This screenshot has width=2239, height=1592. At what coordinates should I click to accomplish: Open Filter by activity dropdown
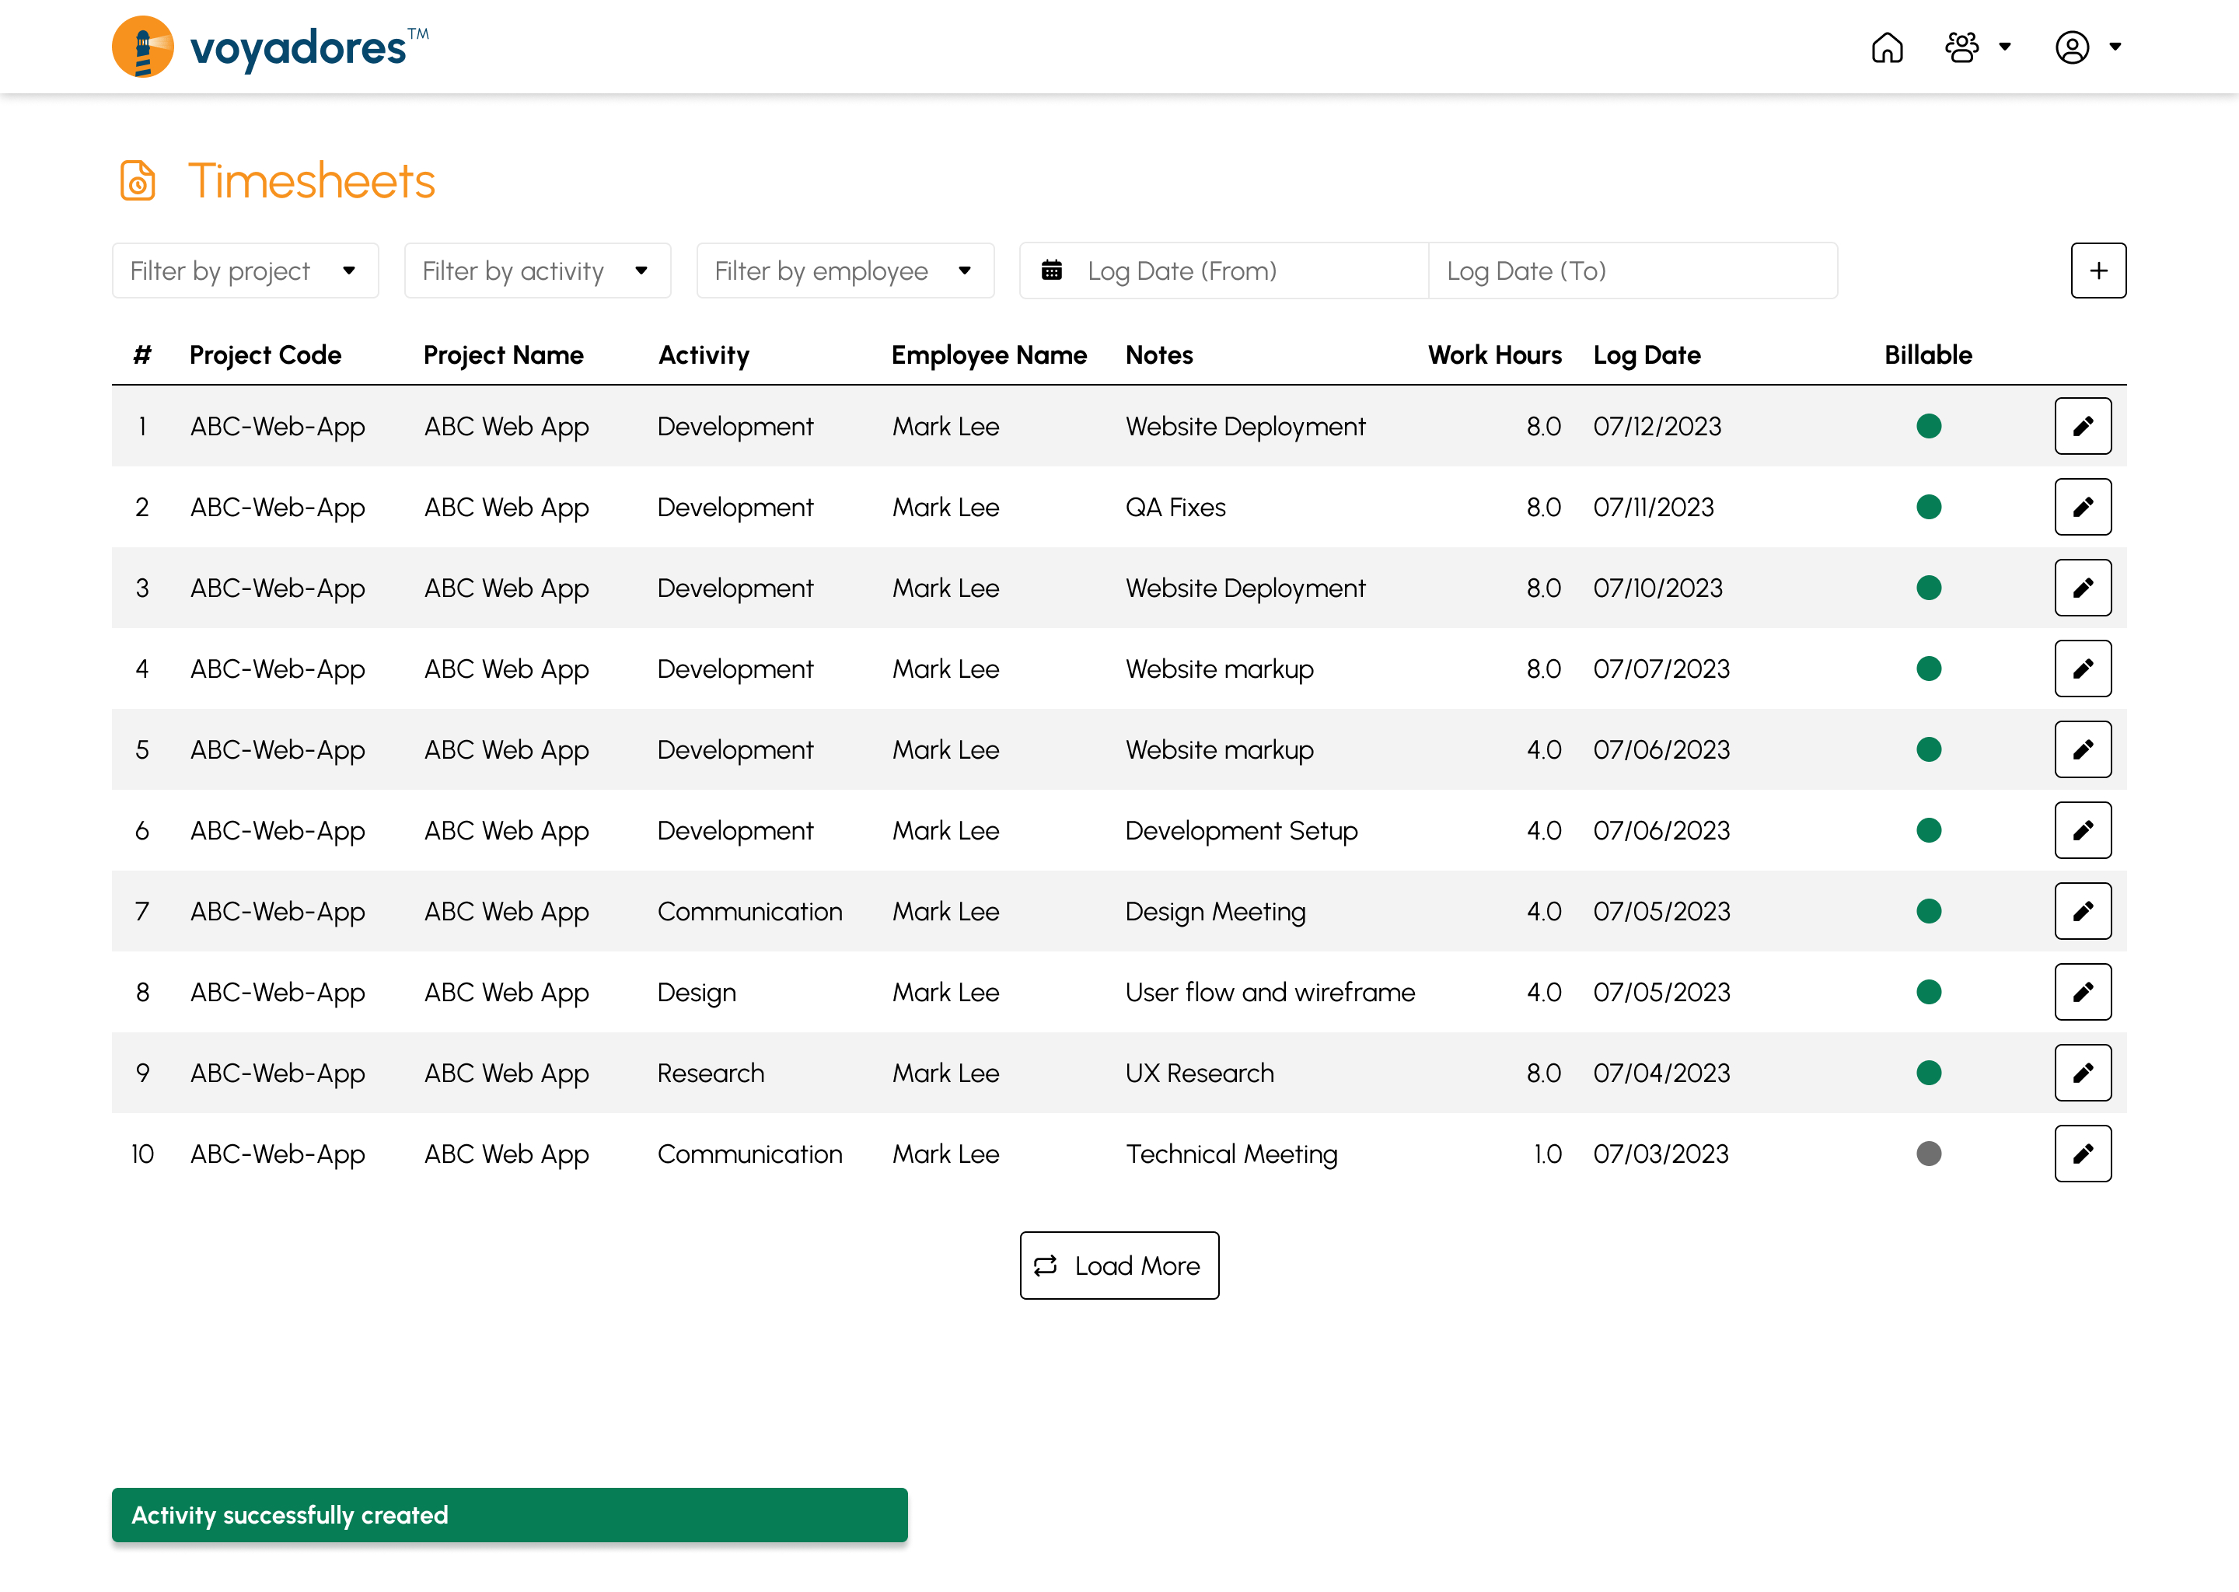537,271
